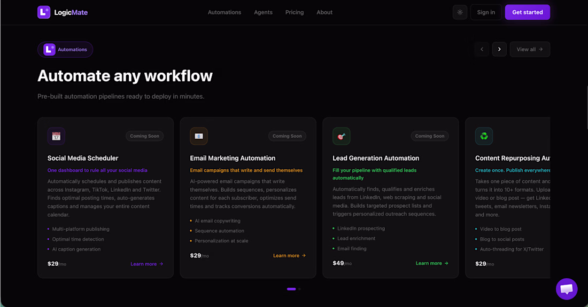The height and width of the screenshot is (307, 588).
Task: Click the 'Automate any workflow' heading
Action: [x=125, y=76]
